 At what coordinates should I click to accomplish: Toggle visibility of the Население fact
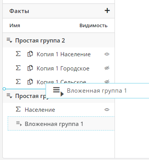pyautogui.click(x=107, y=109)
